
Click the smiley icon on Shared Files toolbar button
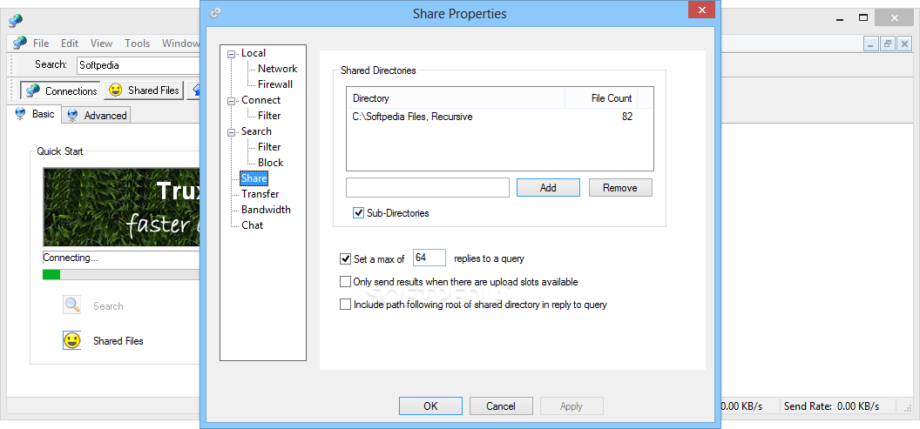(x=116, y=90)
